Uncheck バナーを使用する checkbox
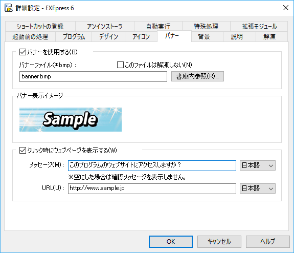Screen dimensions: 294x253 (22, 52)
